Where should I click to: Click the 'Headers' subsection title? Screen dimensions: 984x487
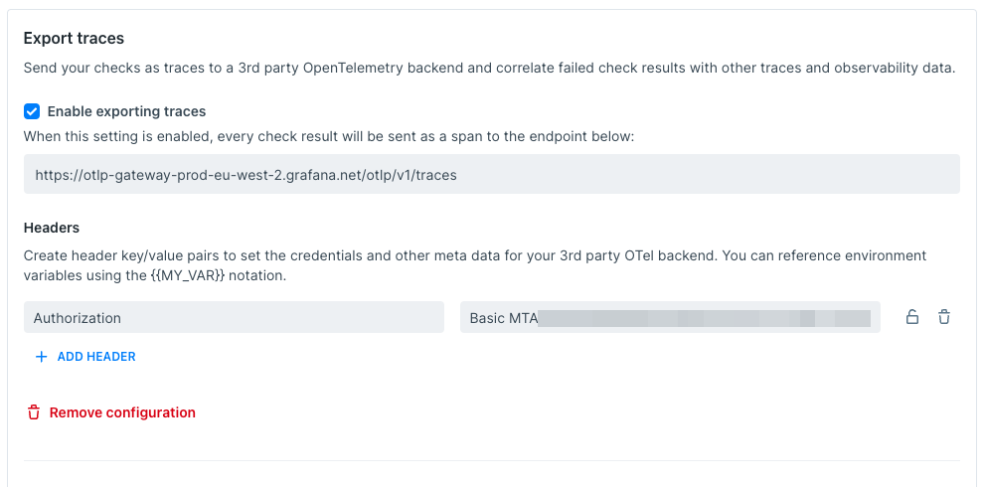pos(52,228)
